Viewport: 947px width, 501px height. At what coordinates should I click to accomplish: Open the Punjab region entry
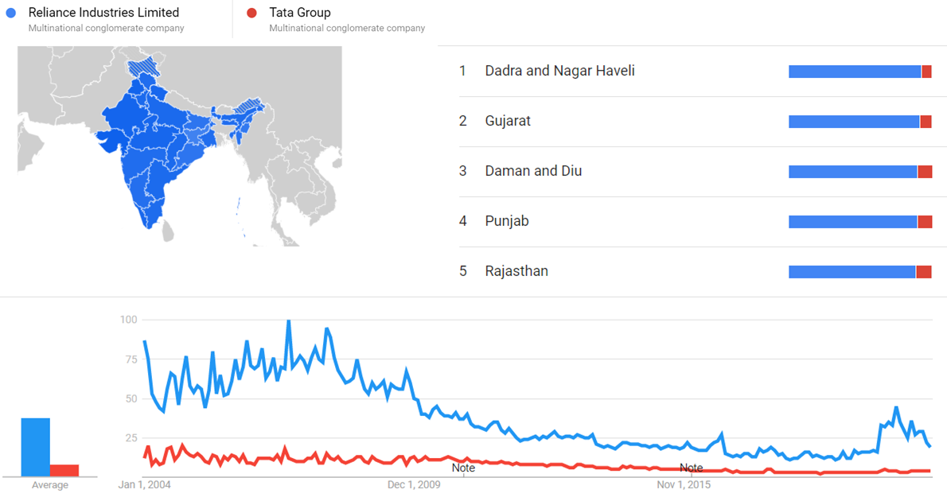tap(703, 222)
